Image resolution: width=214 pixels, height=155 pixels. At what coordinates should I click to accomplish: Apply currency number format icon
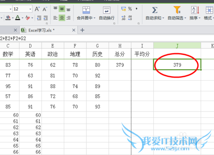(123, 9)
